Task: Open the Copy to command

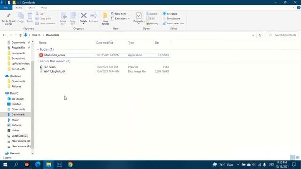Action: 72,19
